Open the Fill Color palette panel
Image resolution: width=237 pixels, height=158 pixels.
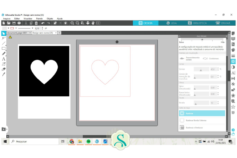coord(233,50)
